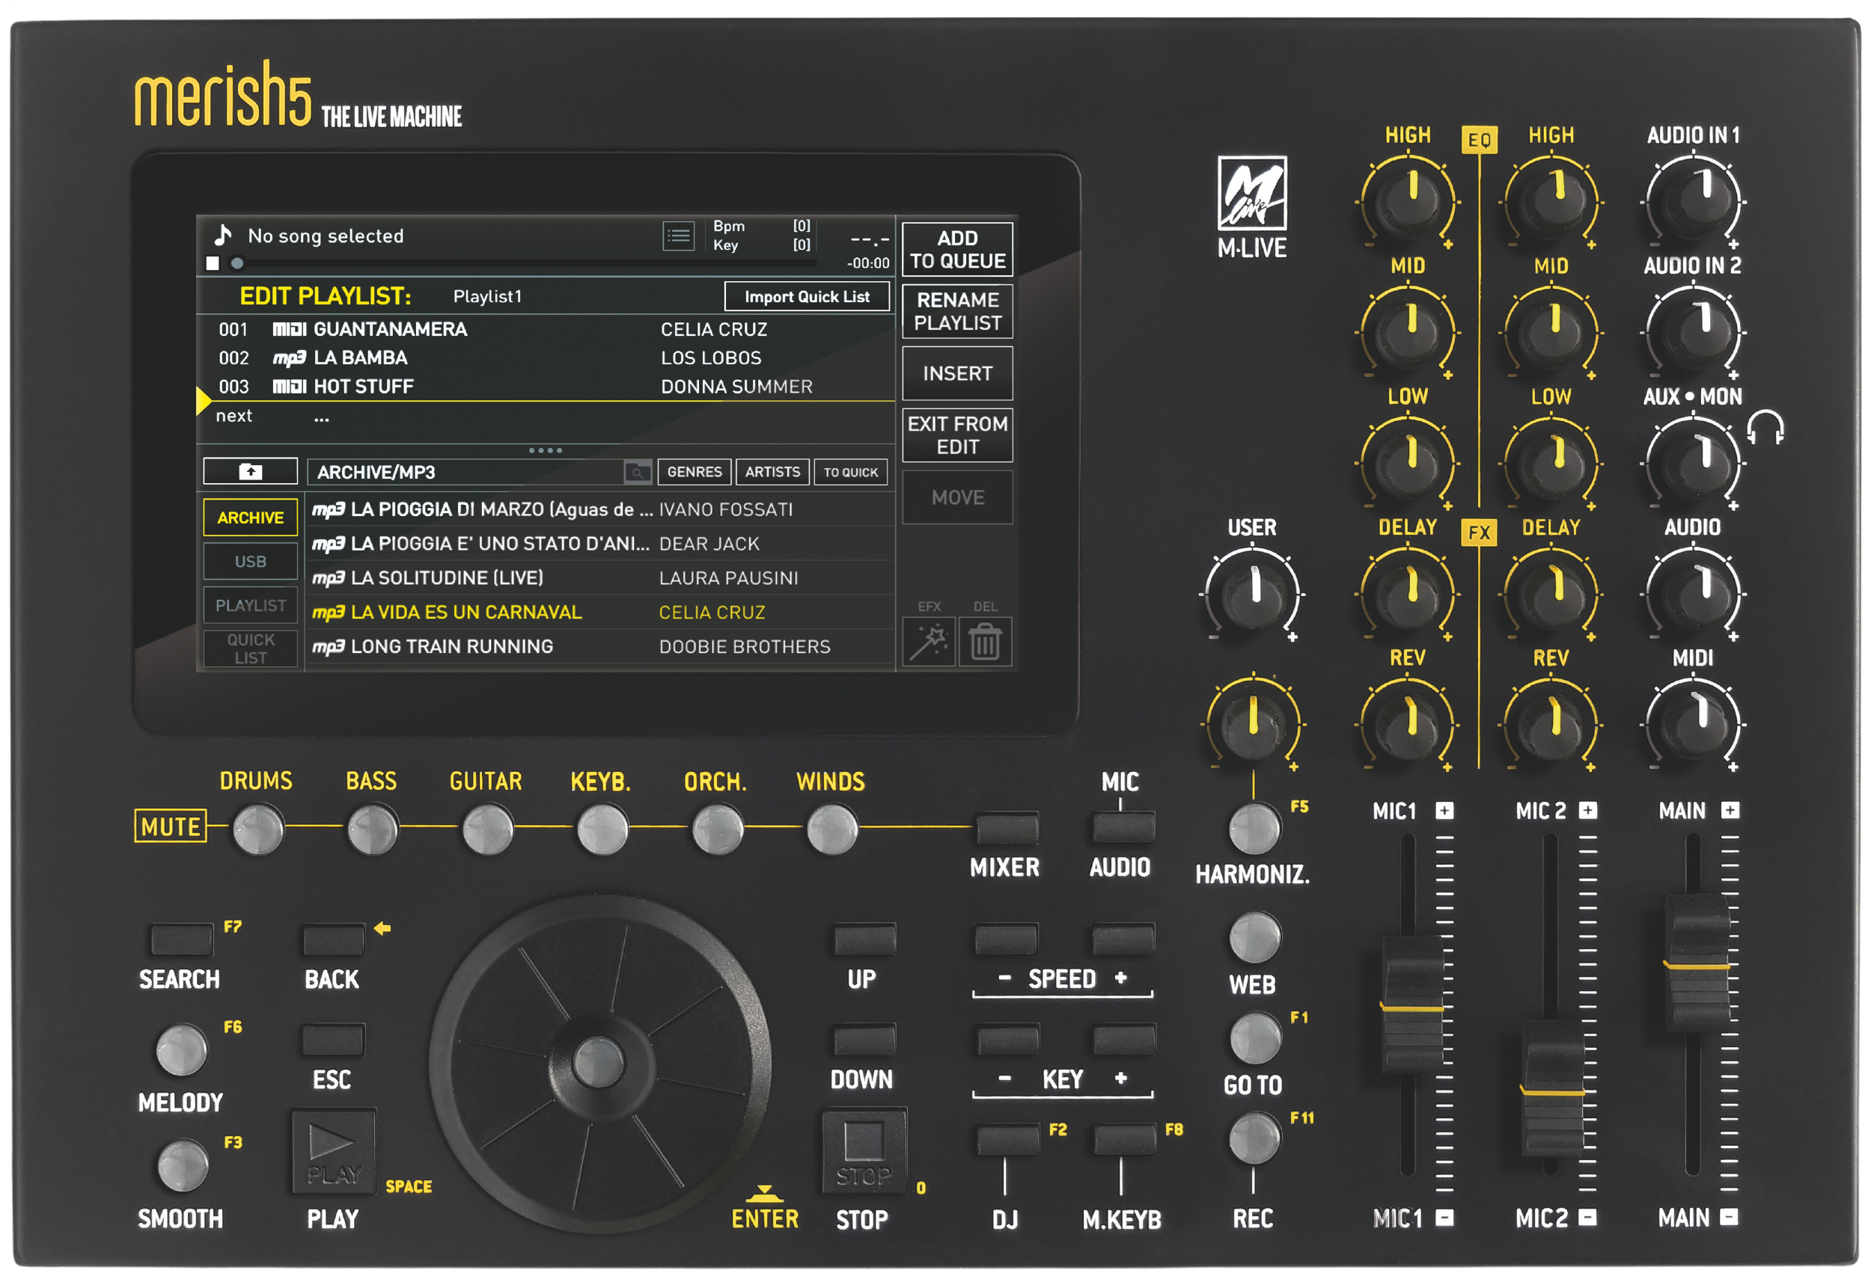
Task: Click the BACK hardware button
Action: 333,940
